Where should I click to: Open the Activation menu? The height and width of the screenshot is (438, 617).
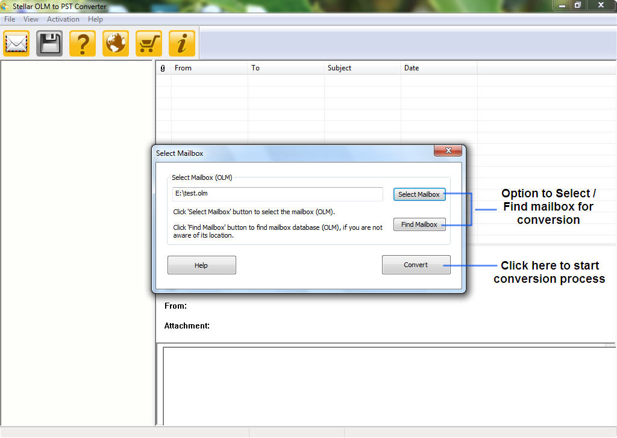tap(63, 19)
